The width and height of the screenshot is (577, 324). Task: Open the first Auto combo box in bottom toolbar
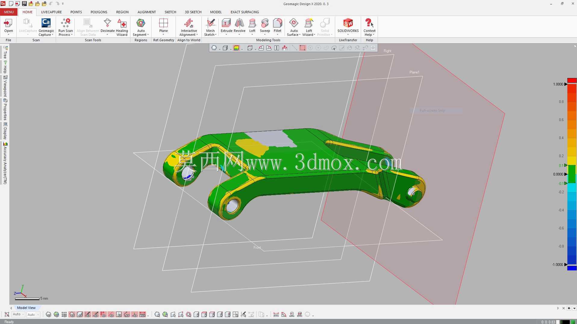pos(18,314)
